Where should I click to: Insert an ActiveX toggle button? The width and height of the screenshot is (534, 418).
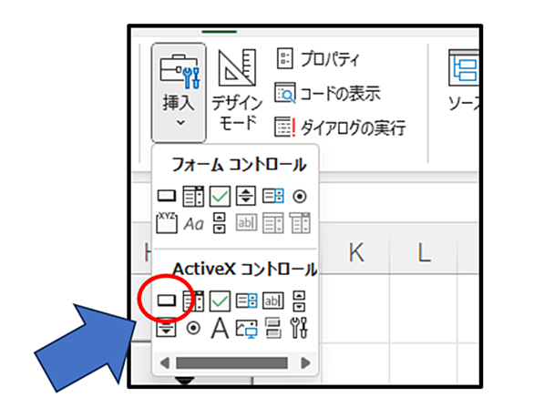point(272,328)
